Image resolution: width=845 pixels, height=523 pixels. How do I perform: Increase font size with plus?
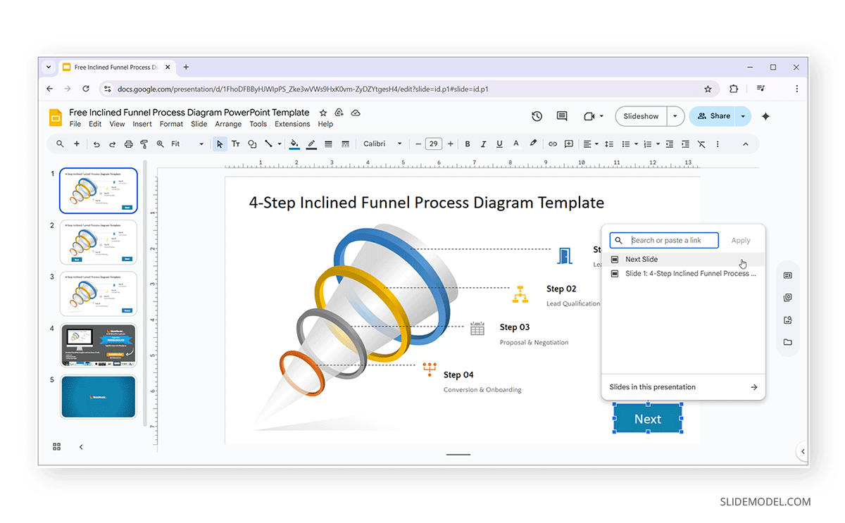coord(451,144)
